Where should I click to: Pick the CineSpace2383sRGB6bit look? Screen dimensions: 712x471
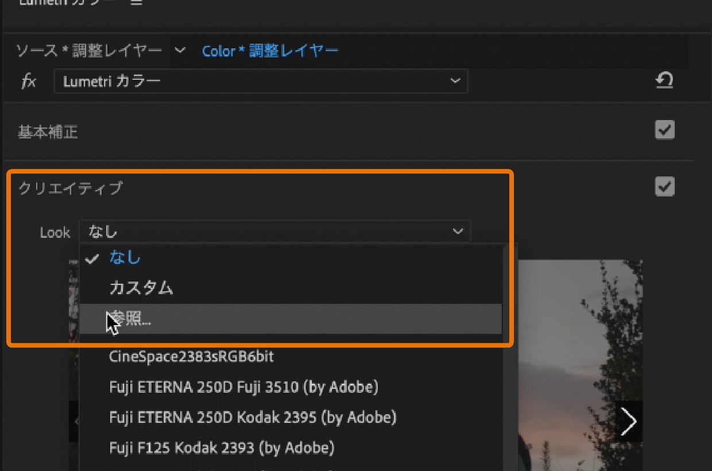(191, 357)
